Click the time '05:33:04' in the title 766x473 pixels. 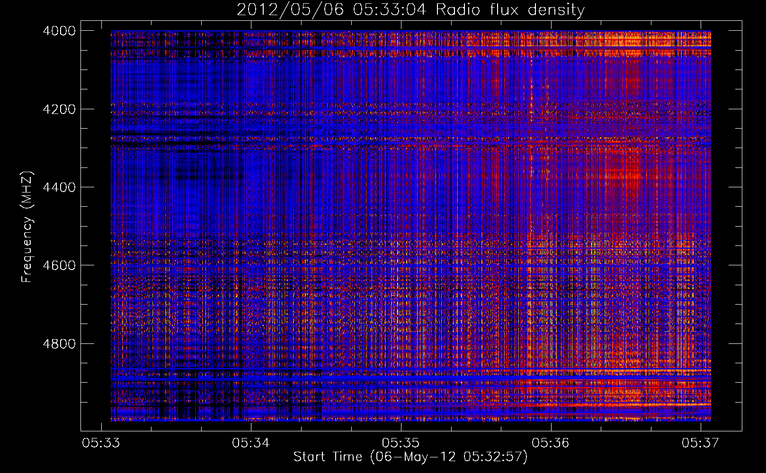point(390,10)
